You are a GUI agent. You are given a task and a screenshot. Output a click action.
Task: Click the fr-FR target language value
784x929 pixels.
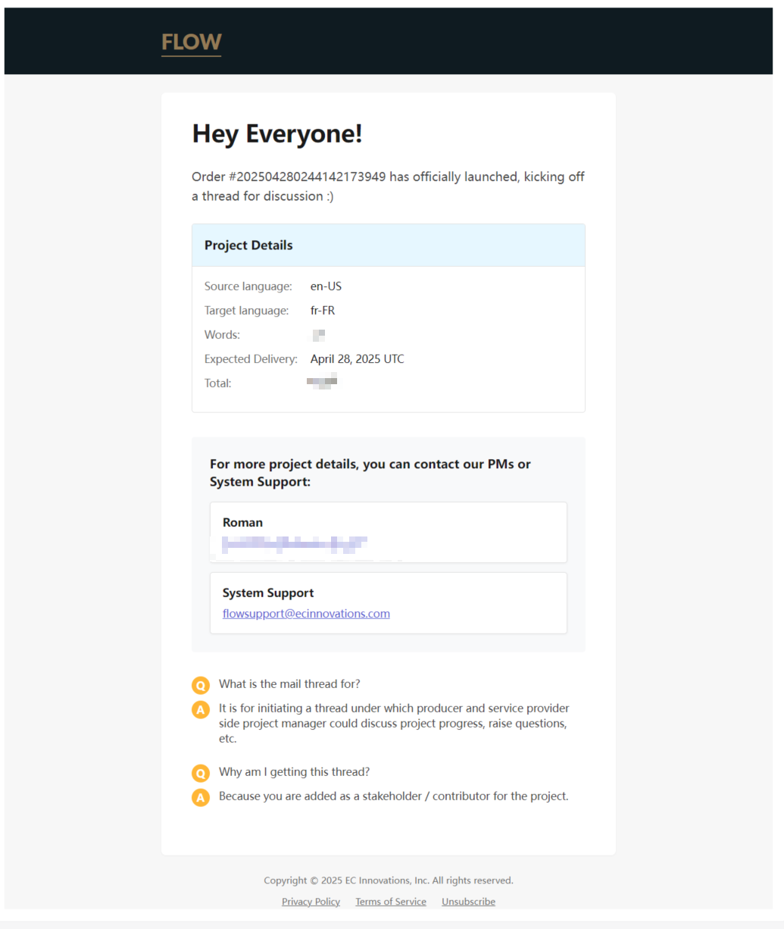[323, 311]
